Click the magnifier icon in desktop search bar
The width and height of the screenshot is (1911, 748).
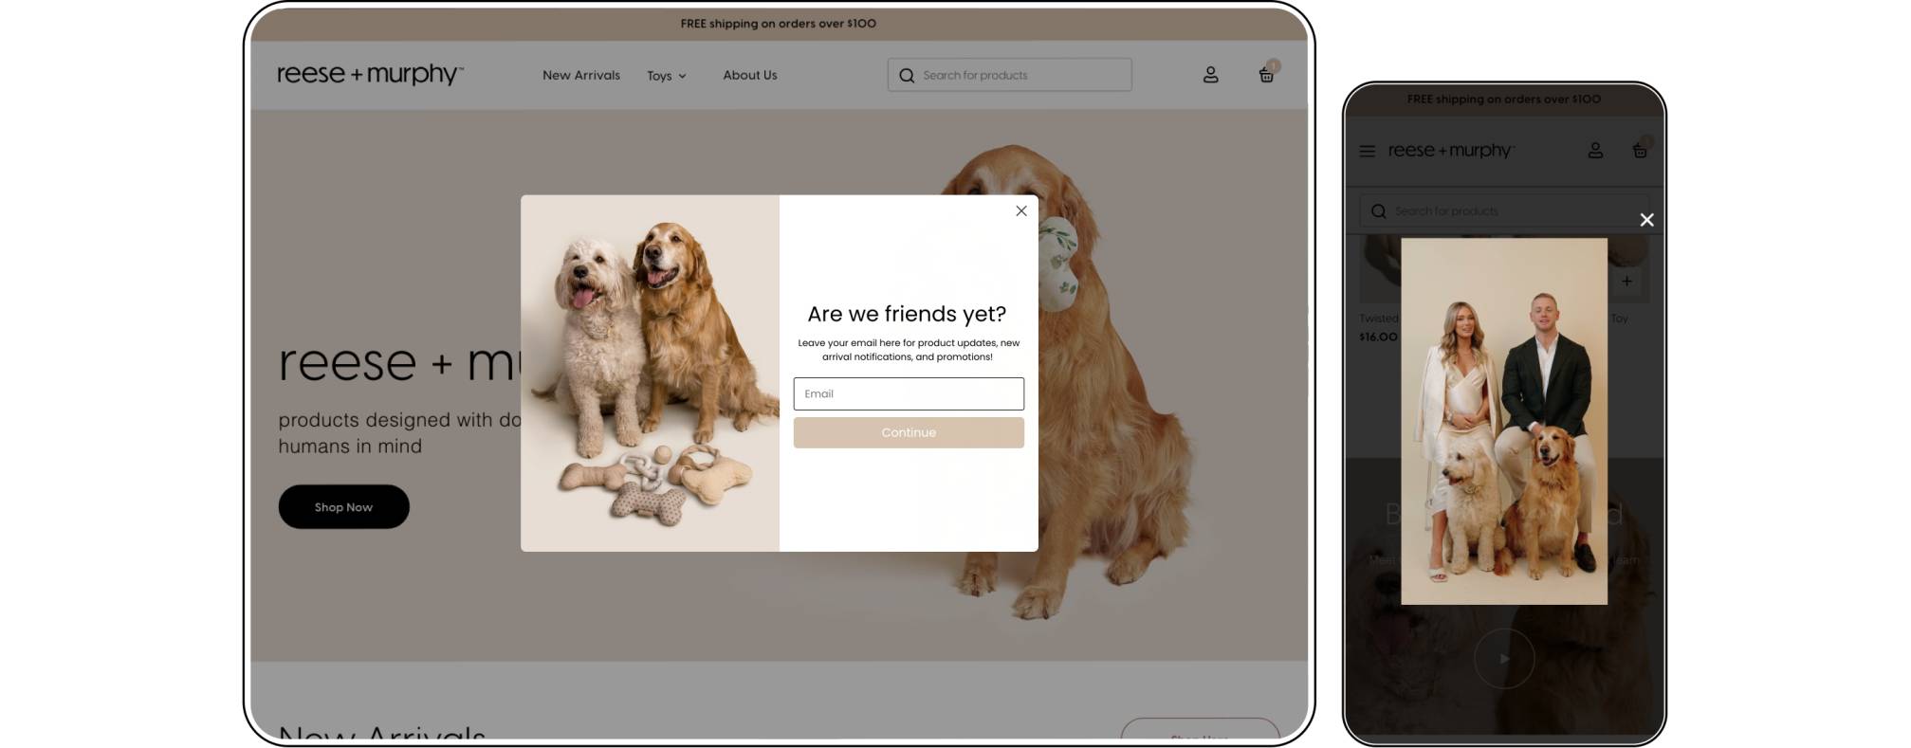907,75
